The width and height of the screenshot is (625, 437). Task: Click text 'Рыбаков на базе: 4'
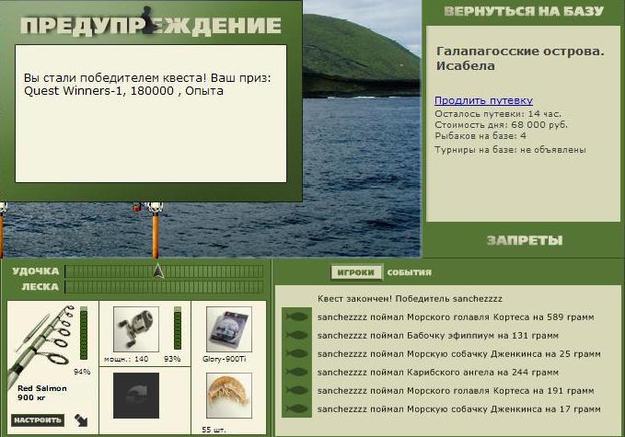pos(480,136)
